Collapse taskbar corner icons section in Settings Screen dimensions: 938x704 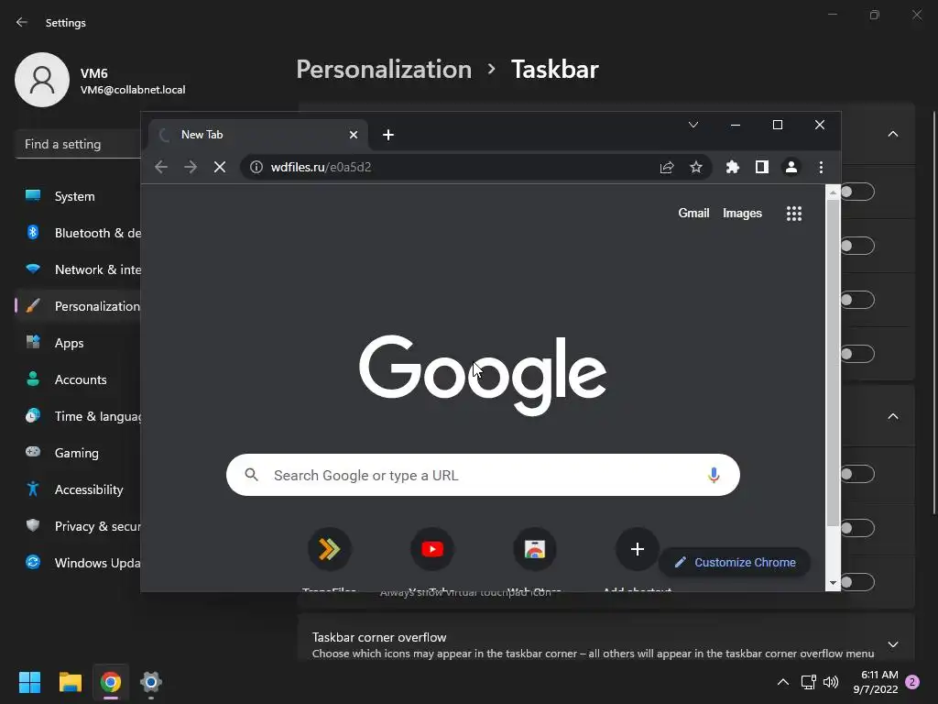pyautogui.click(x=892, y=416)
